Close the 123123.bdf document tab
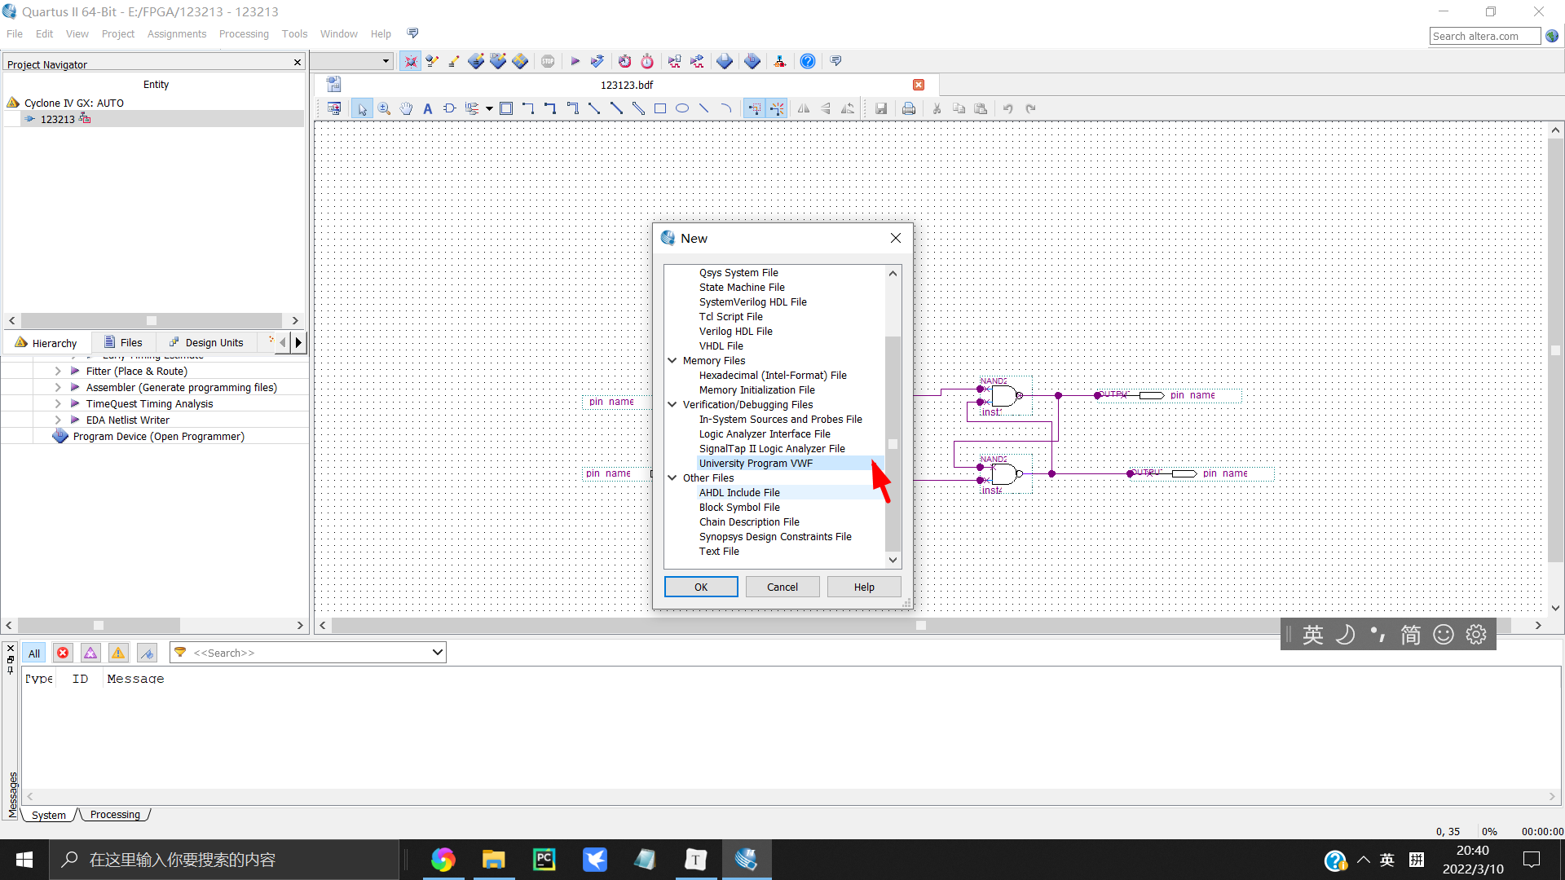This screenshot has height=880, width=1565. (919, 85)
